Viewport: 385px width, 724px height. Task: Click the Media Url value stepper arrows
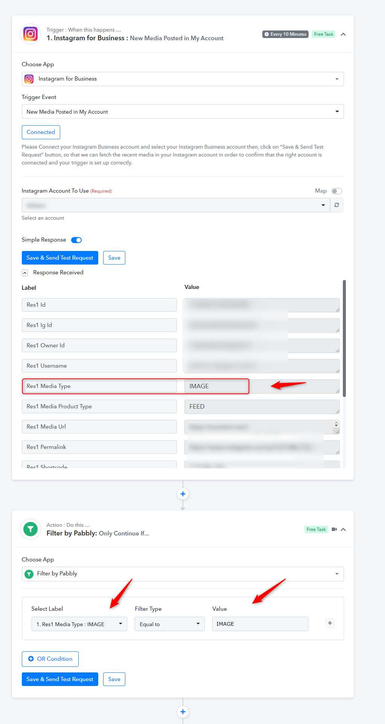tap(336, 424)
